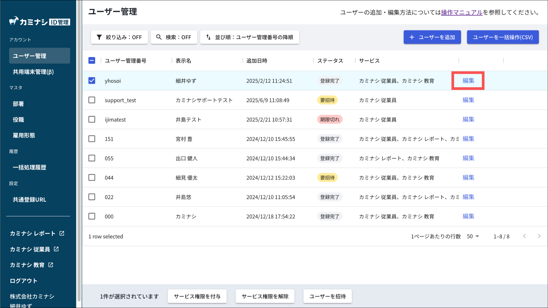
Task: Click the plus icon in ユーザーを追加
Action: click(x=412, y=37)
